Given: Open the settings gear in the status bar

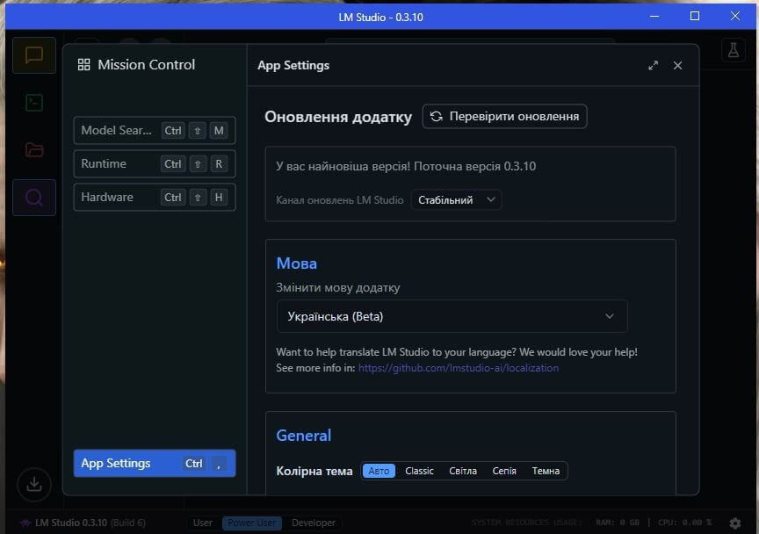Looking at the screenshot, I should pos(735,523).
